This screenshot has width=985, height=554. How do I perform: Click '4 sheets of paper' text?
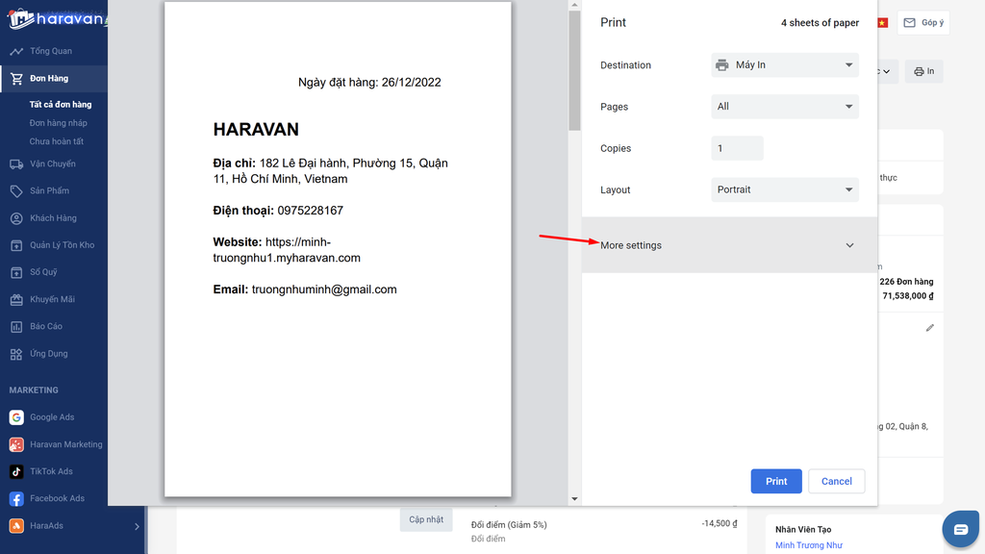coord(820,23)
